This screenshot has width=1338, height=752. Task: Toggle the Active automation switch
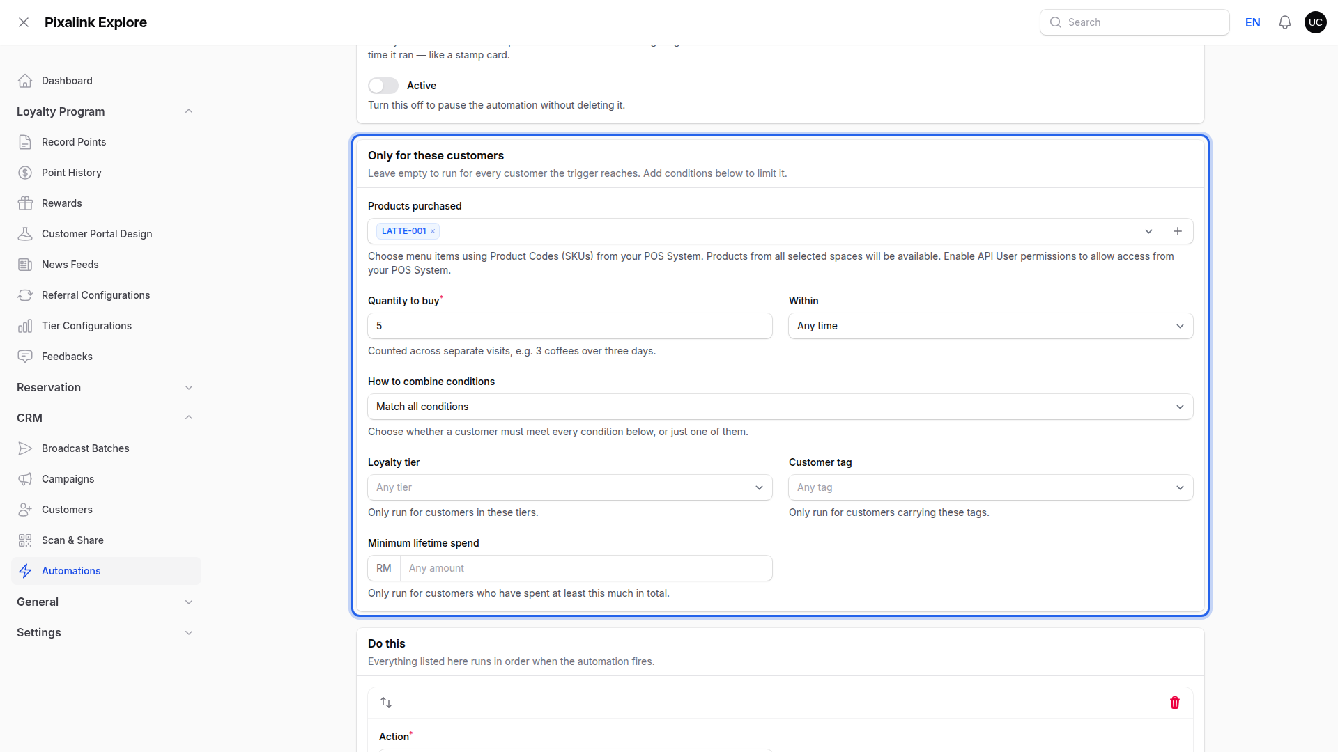383,86
